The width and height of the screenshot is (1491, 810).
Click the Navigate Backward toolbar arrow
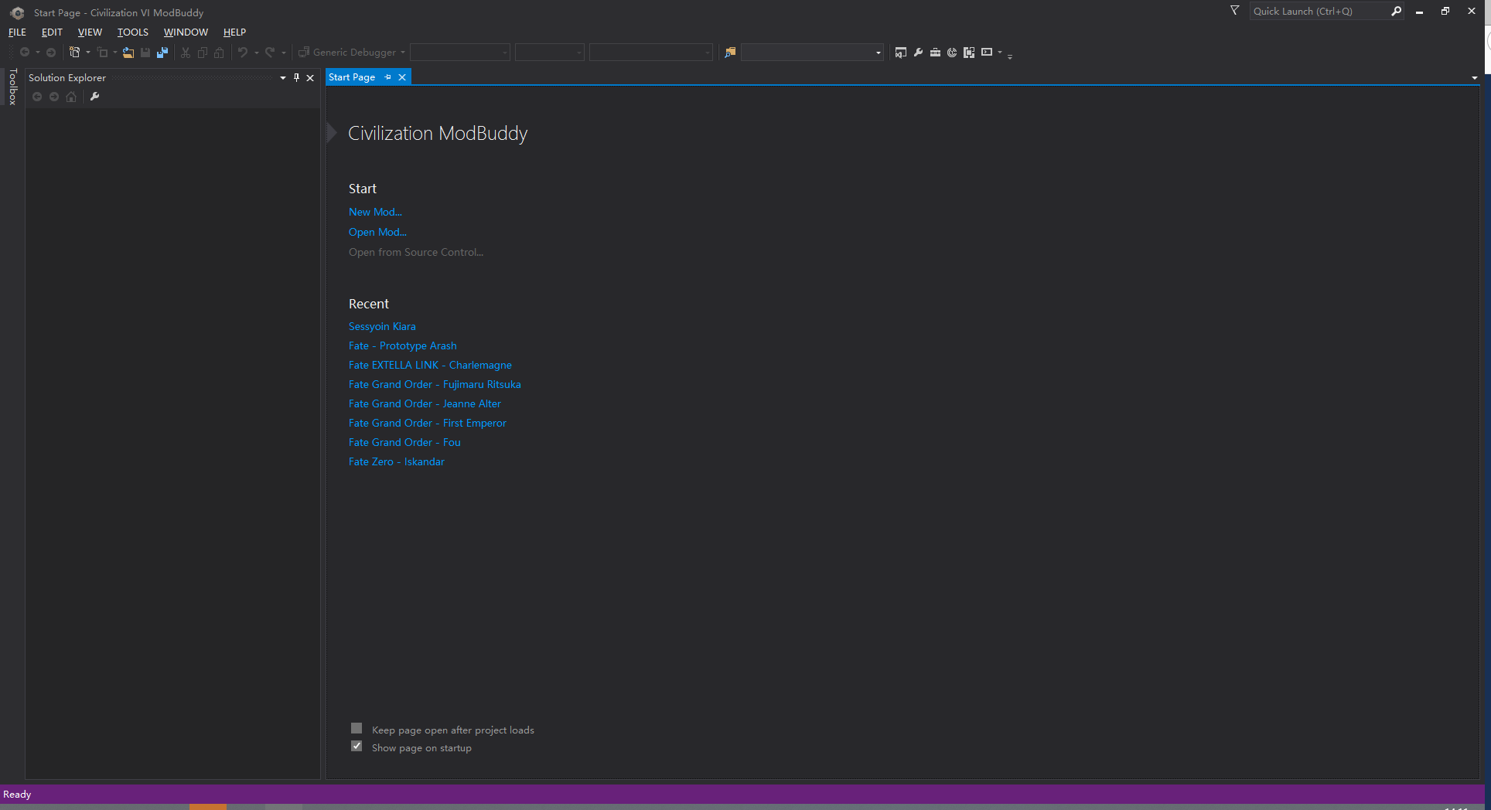[25, 53]
